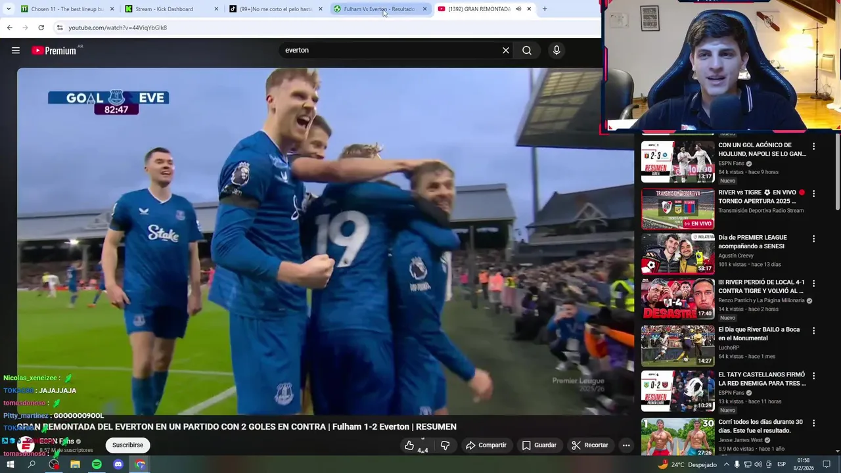Screen dimensions: 841x473
Task: Open more actions ellipsis below video
Action: click(x=626, y=445)
